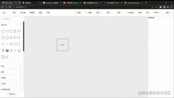Select the square labeled 正方形 on the canvas
This screenshot has height=98, width=174.
(x=63, y=45)
